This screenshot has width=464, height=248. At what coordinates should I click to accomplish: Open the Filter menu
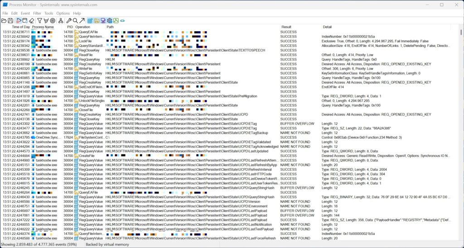tap(37, 13)
